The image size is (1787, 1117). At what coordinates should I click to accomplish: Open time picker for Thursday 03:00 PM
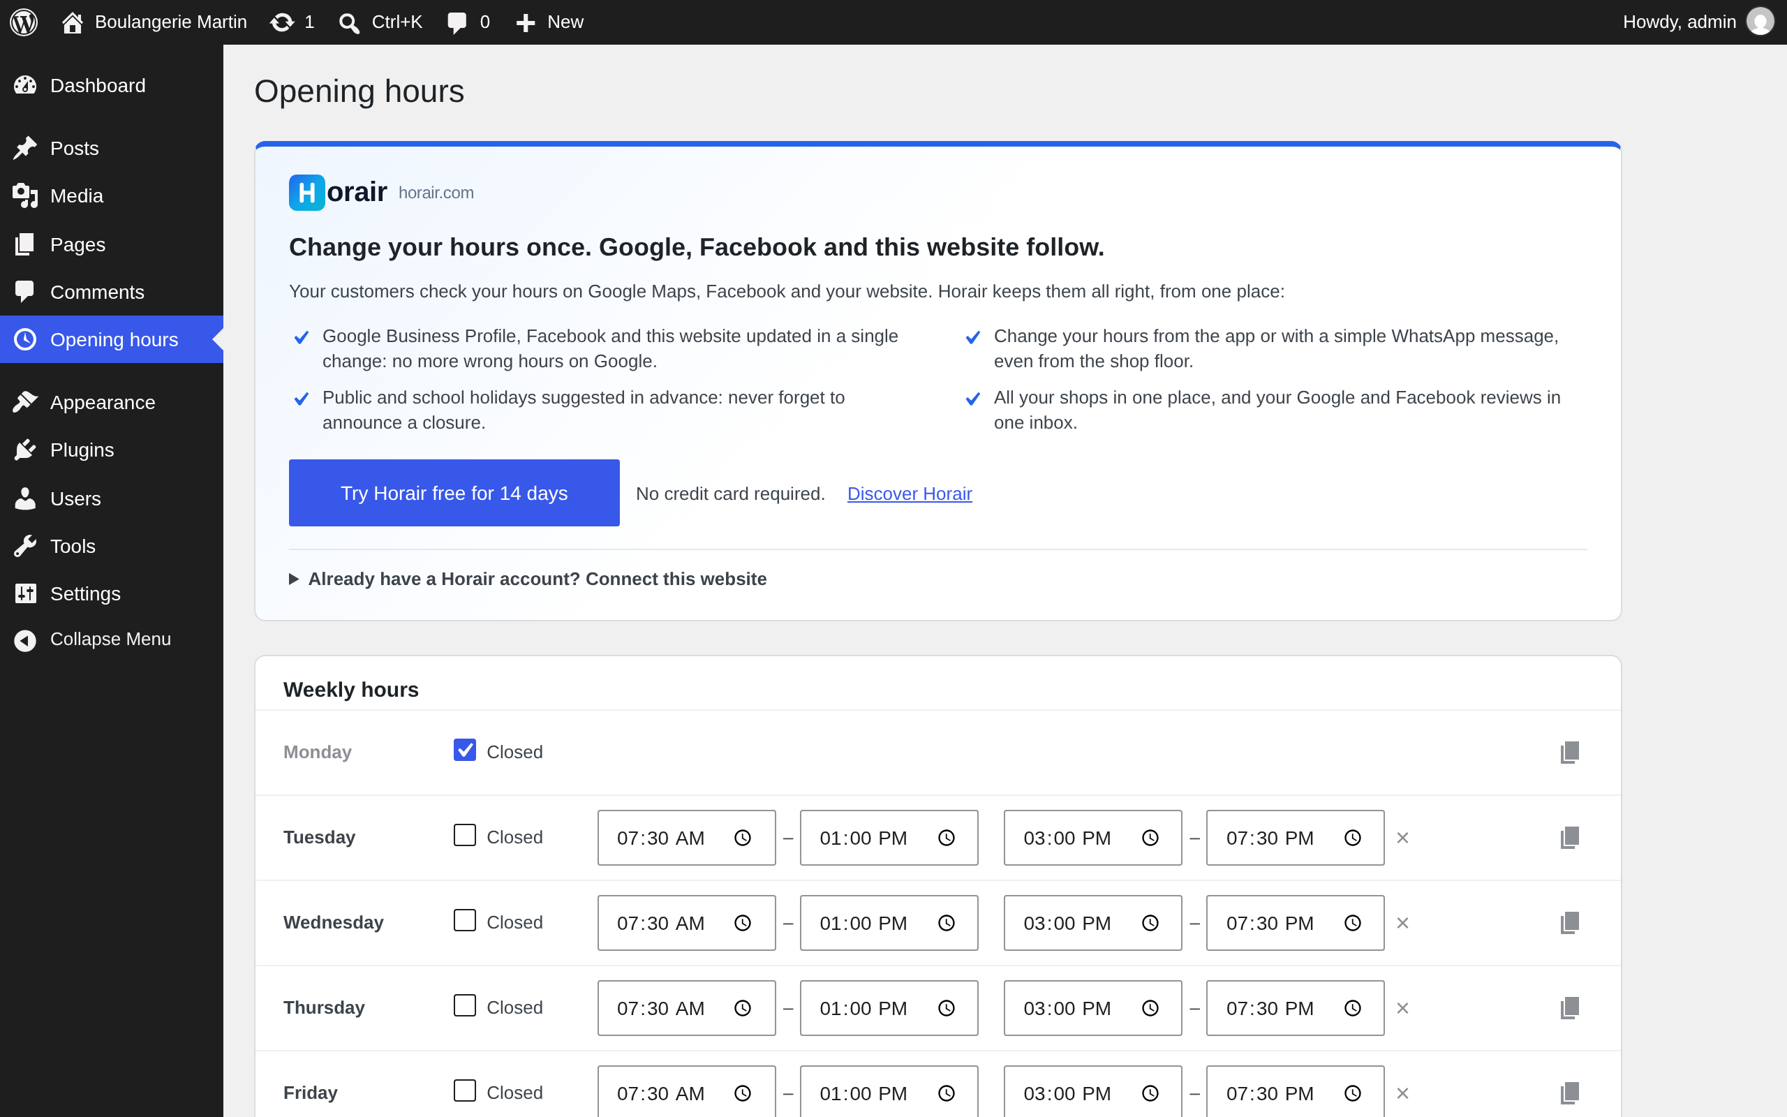coord(1150,1007)
